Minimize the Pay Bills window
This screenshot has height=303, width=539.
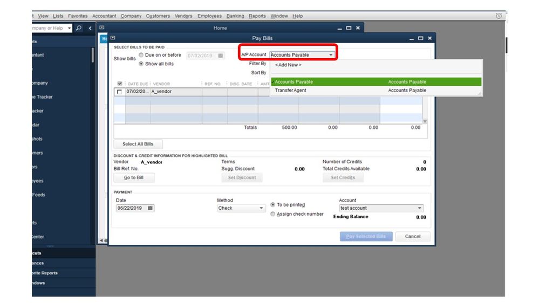412,38
